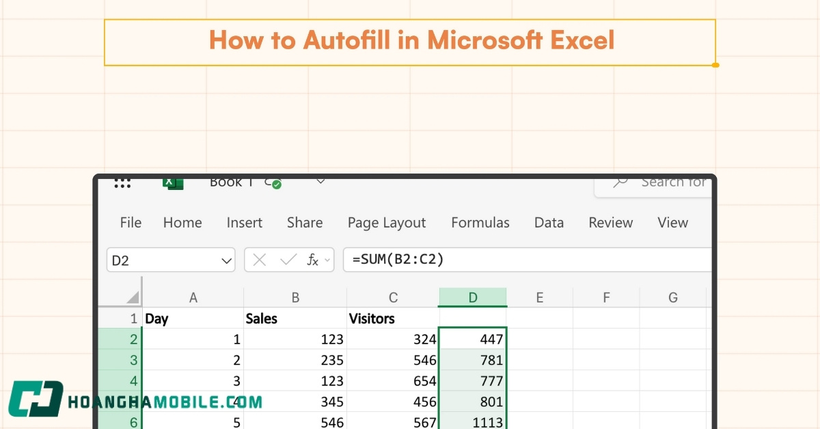820x429 pixels.
Task: Open the Data ribbon tab
Action: click(549, 223)
